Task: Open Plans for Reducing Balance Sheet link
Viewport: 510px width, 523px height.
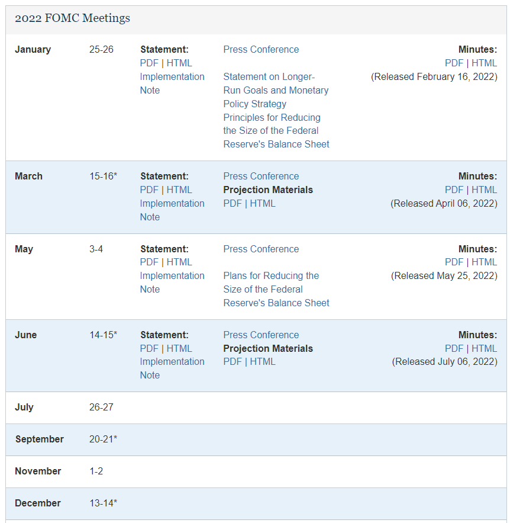Action: pyautogui.click(x=276, y=289)
